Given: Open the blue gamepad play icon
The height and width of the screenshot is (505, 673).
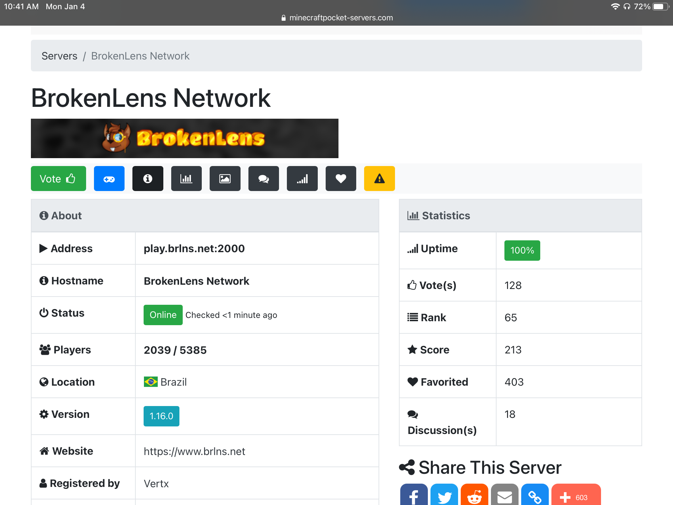Looking at the screenshot, I should pyautogui.click(x=109, y=179).
